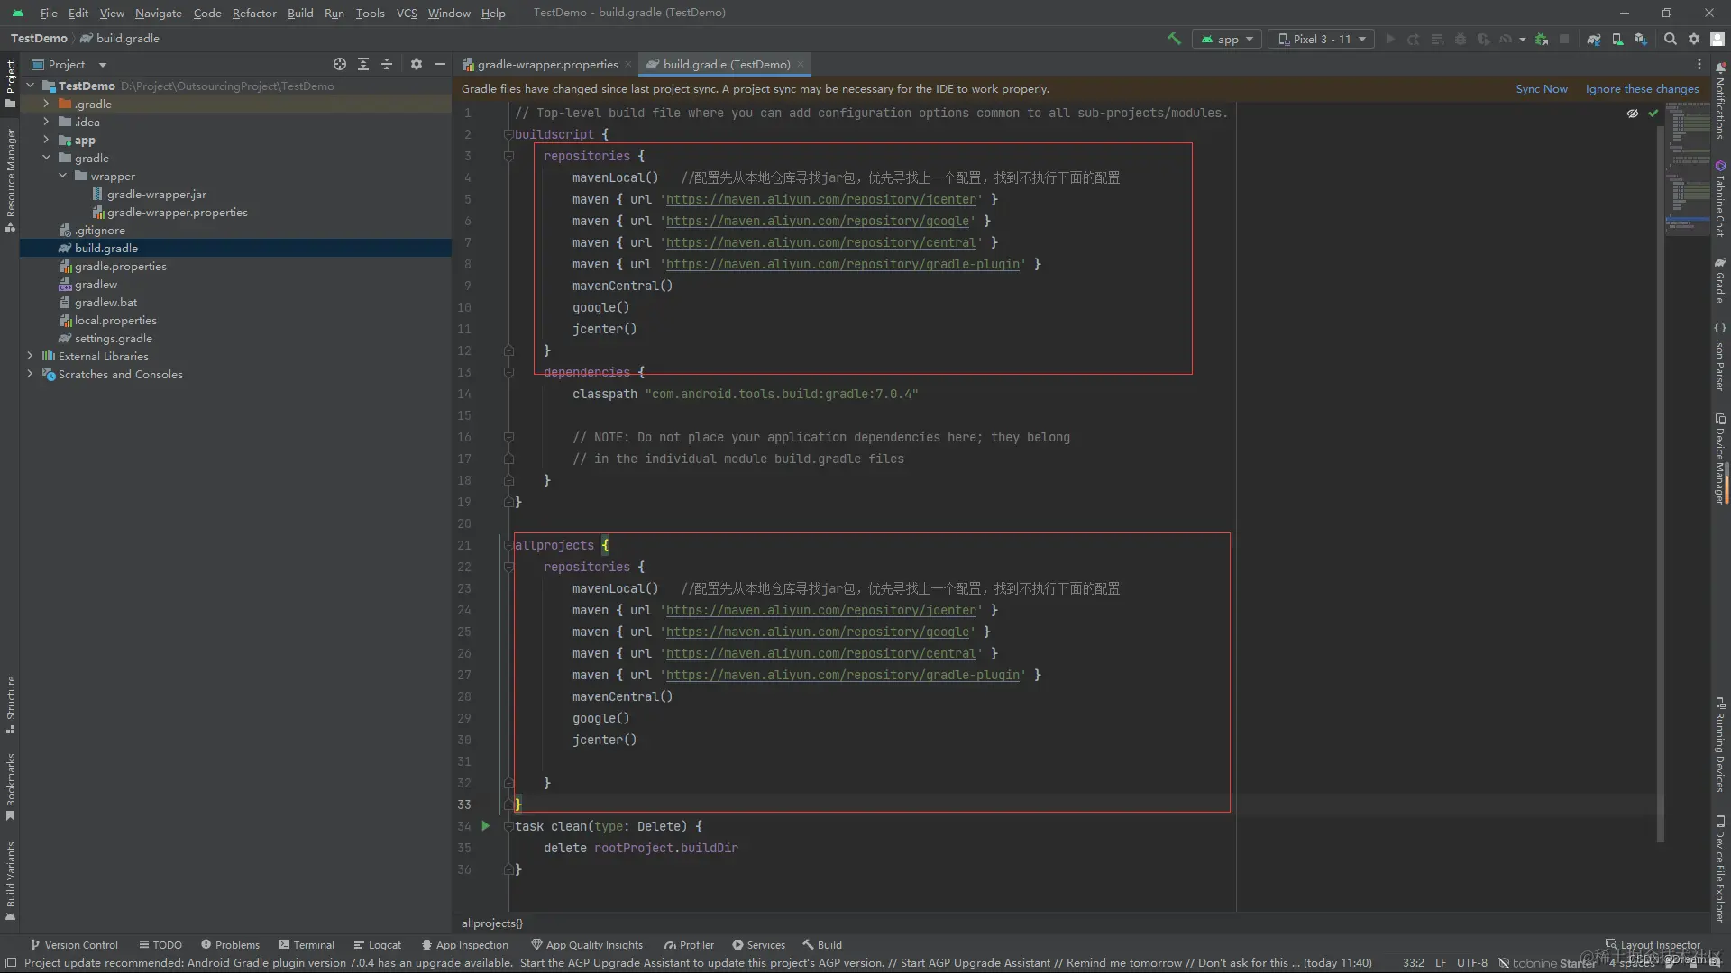1731x973 pixels.
Task: Toggle the Build Variants tool window
Action: click(10, 881)
